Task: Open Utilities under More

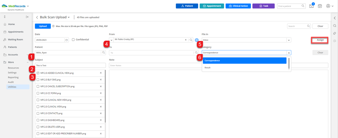Action: 18,87
